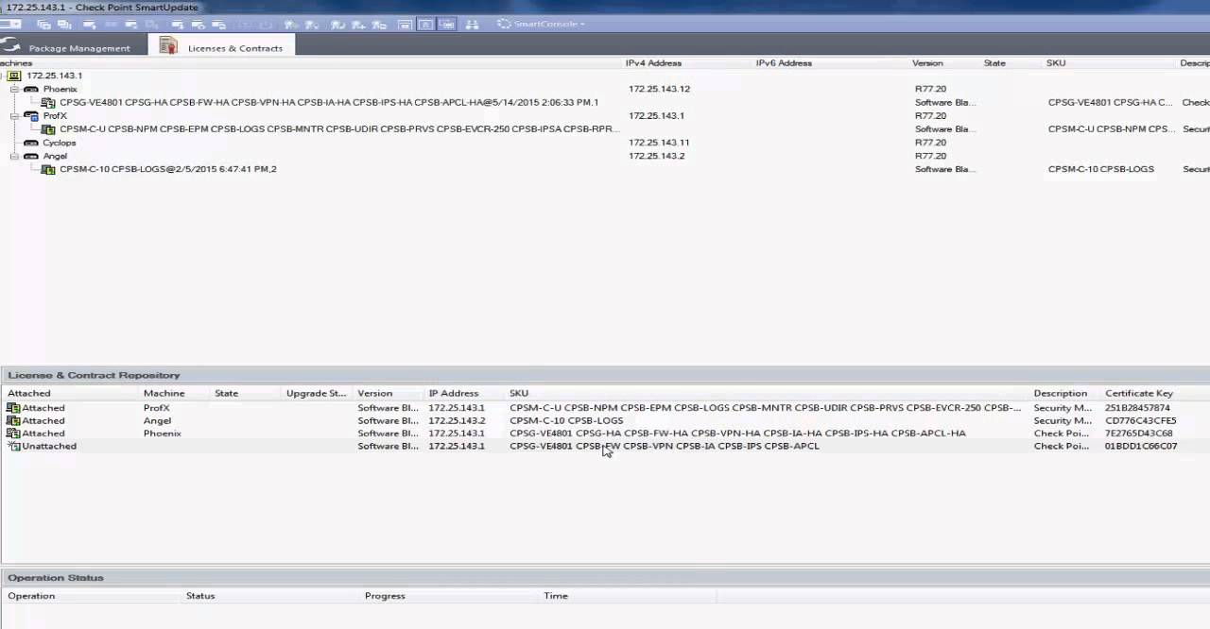
Task: Open the main menu dropdown button in toolbar
Action: pos(9,24)
